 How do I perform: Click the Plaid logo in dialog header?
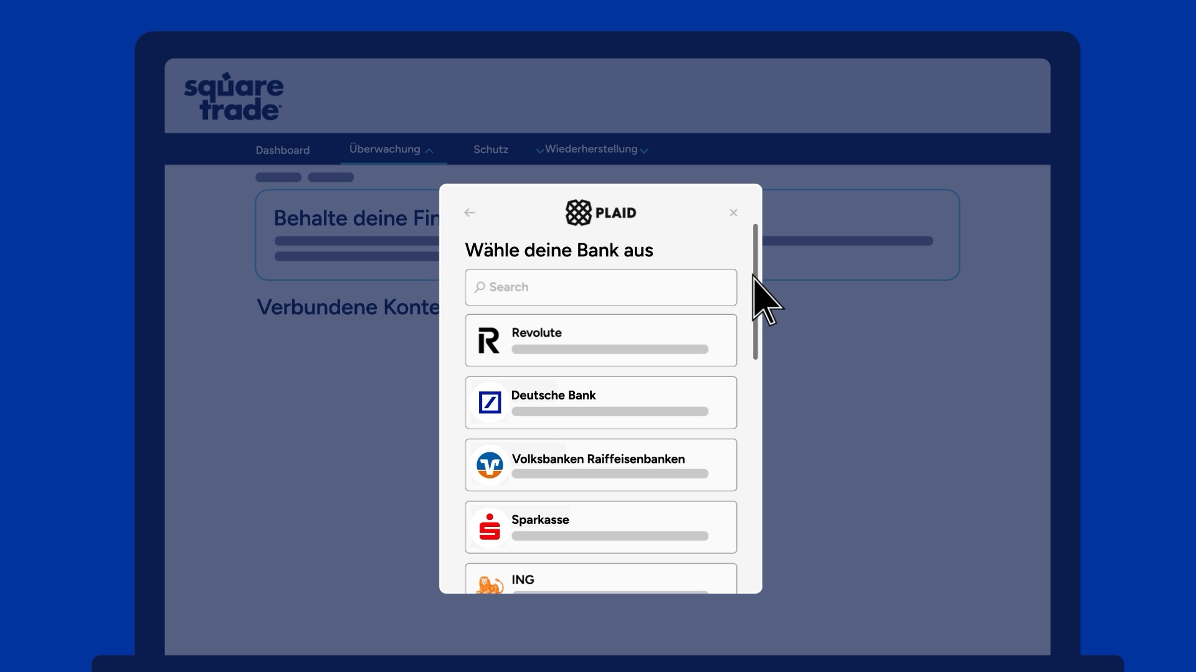tap(600, 213)
